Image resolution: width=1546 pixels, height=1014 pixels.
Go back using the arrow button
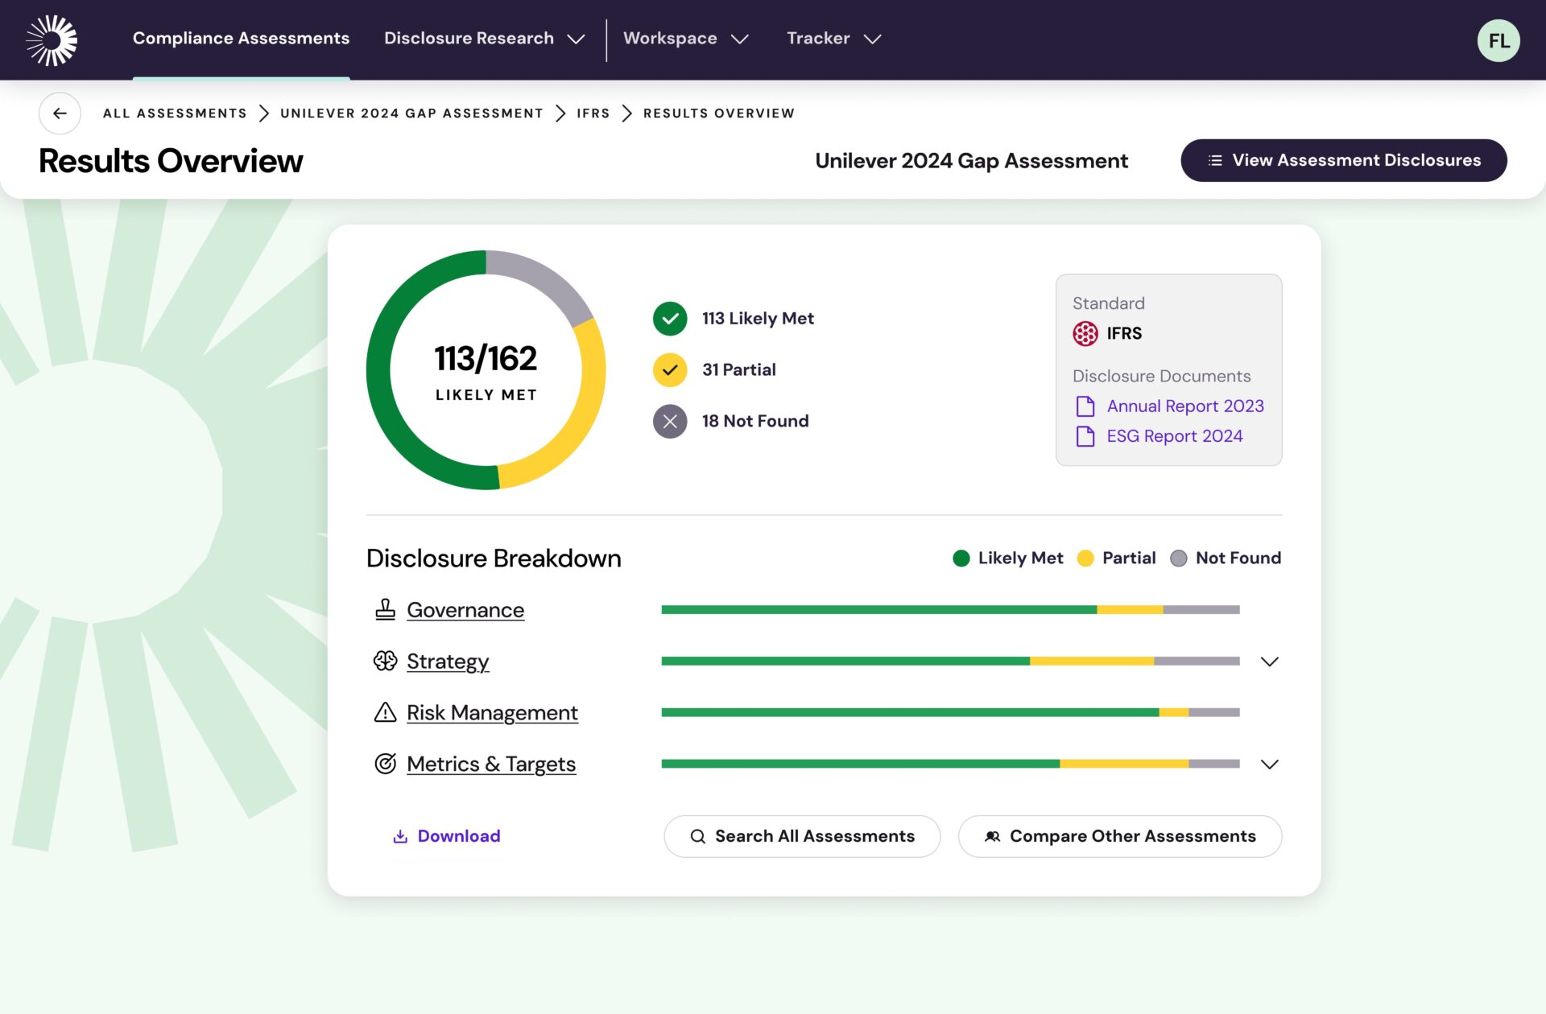click(60, 113)
